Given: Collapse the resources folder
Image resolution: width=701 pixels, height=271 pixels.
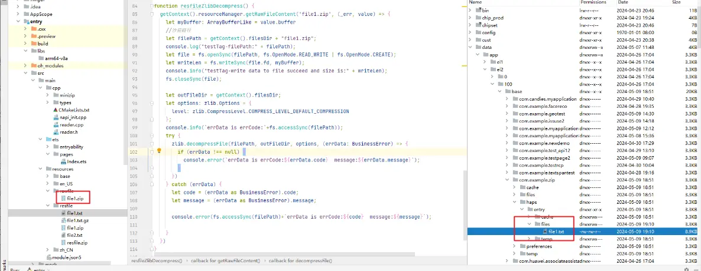Looking at the screenshot, I should click(41, 169).
